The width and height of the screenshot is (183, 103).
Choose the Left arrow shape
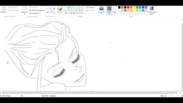pyautogui.click(x=79, y=10)
